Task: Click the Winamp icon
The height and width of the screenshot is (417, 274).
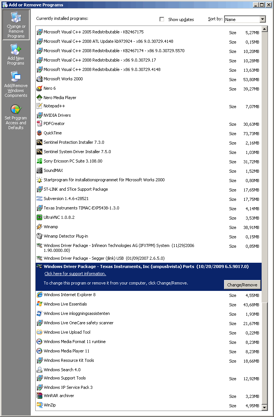Action: tap(39, 227)
